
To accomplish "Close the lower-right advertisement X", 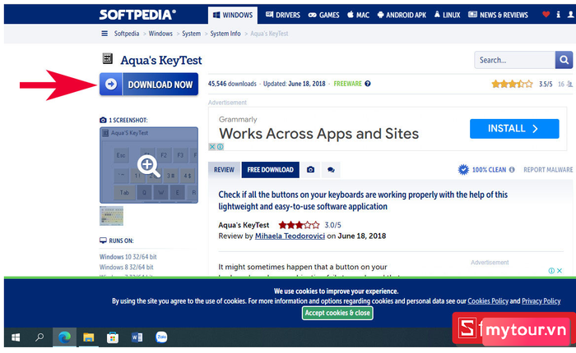I will coord(560,271).
